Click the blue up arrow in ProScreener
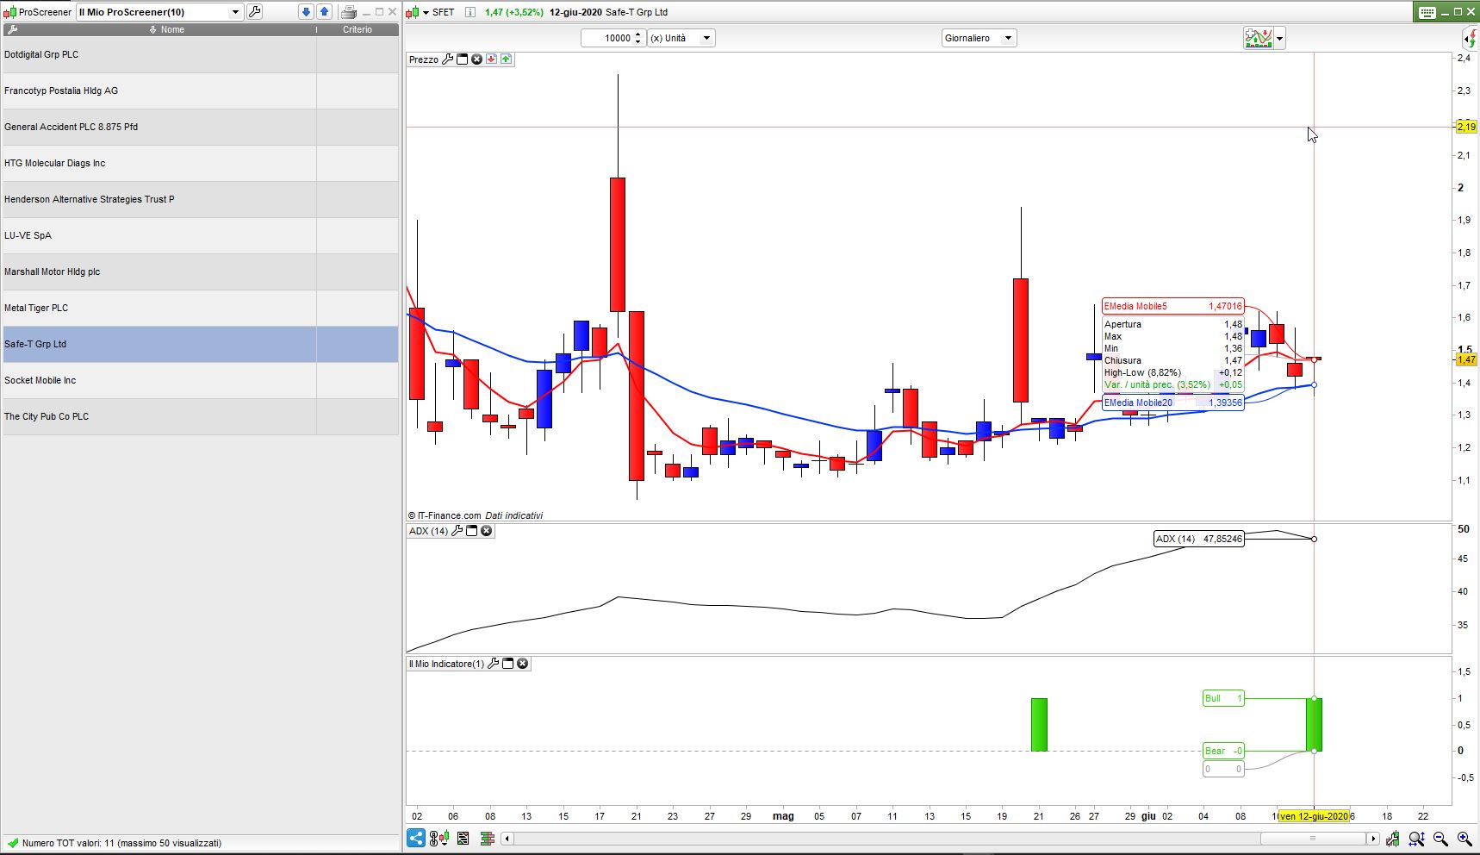The image size is (1480, 855). point(325,12)
